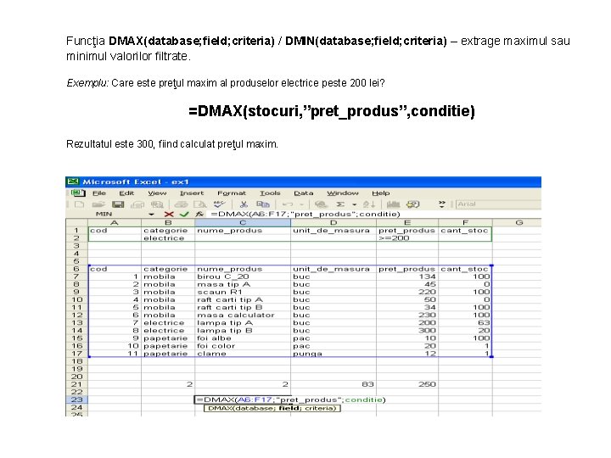
Task: Click the Sort Ascending icon
Action: 369,204
